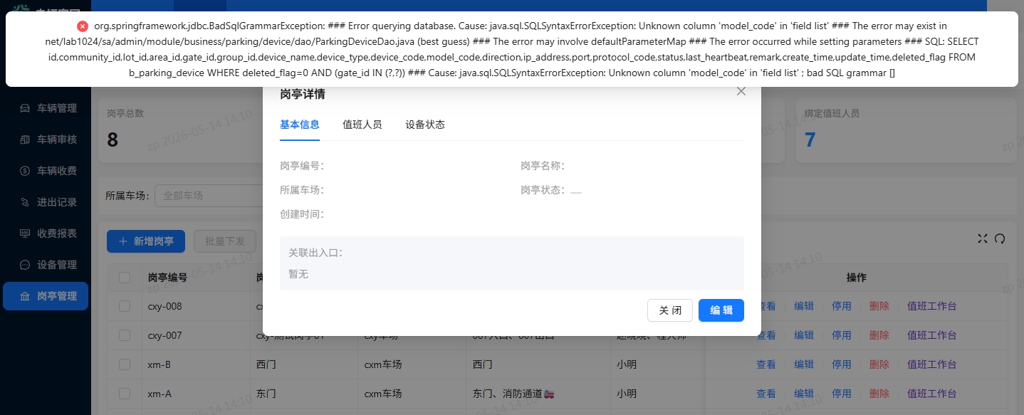This screenshot has height=415, width=1024.
Task: Click the 绑定值班人员 count 7
Action: [x=810, y=140]
